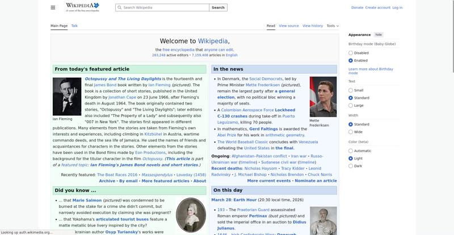Choose the Dark color theme
The height and width of the screenshot is (235, 454).
point(351,166)
